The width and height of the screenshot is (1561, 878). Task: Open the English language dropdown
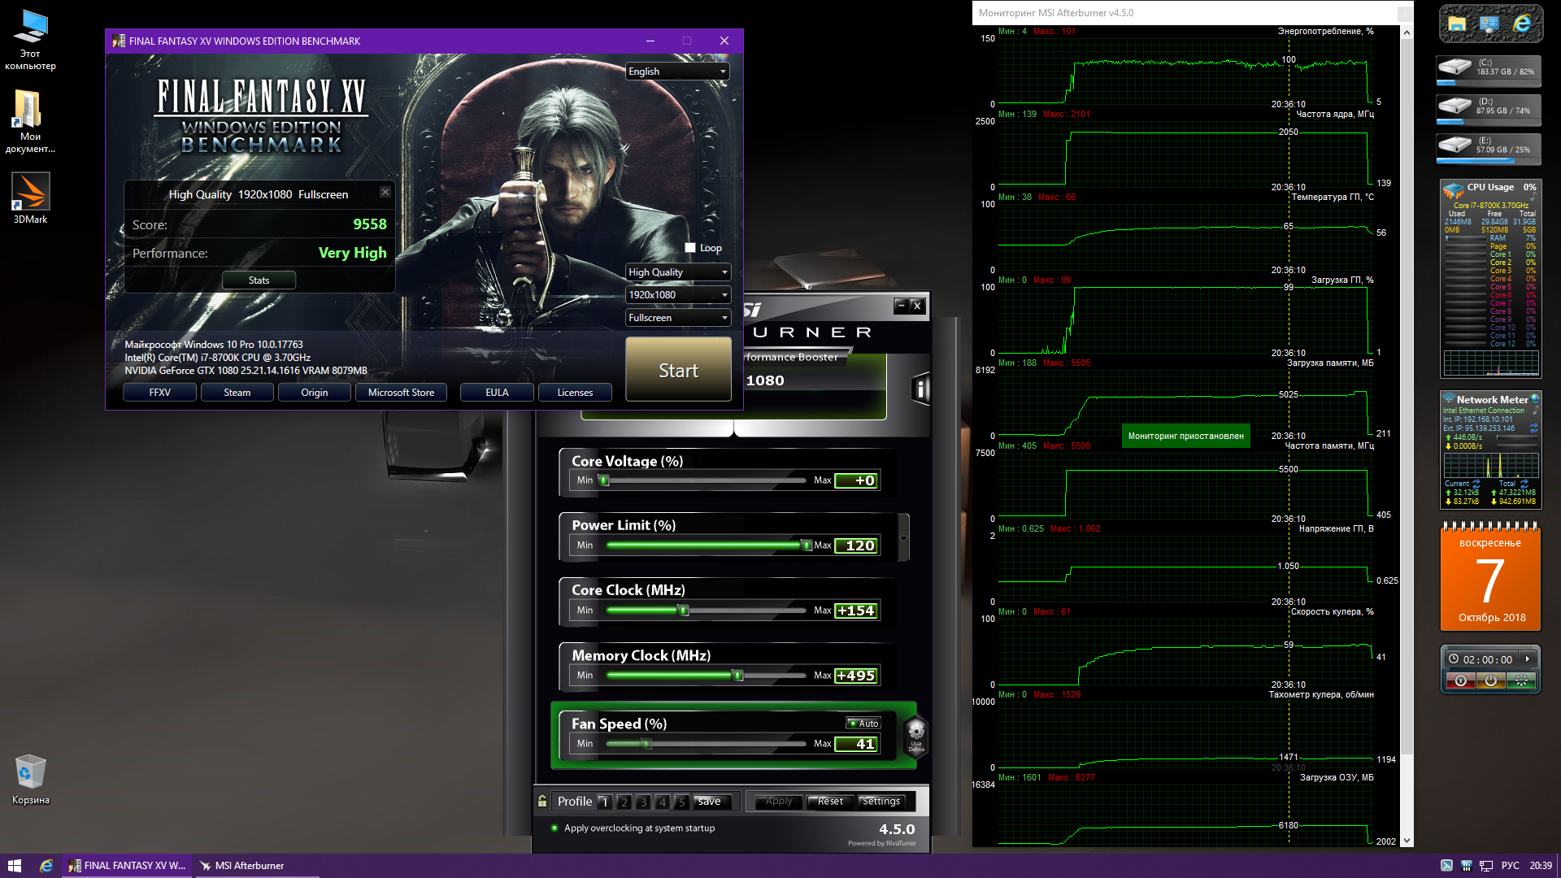click(677, 72)
